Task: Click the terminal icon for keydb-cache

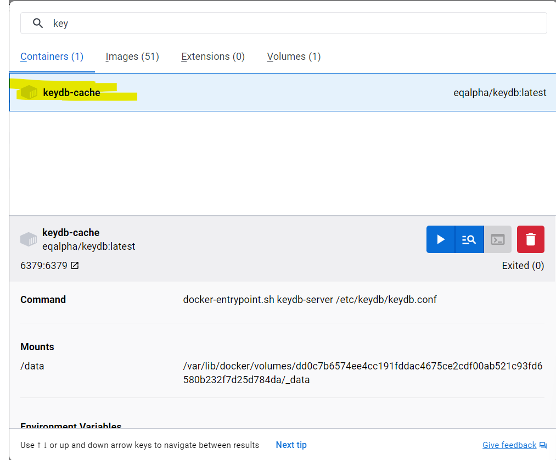Action: tap(497, 239)
